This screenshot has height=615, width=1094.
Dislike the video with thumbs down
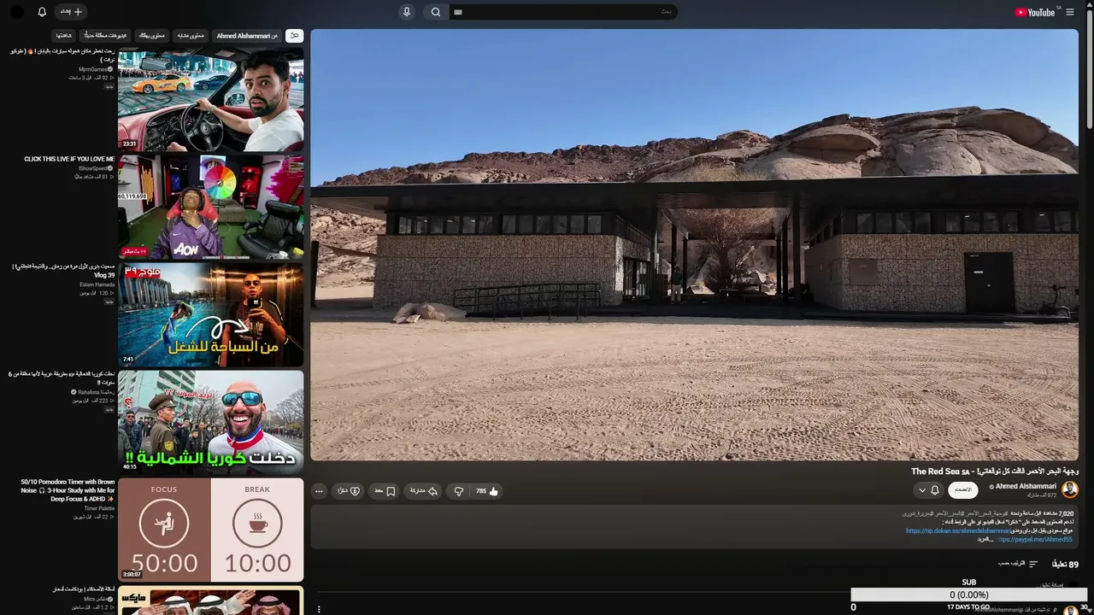click(459, 491)
